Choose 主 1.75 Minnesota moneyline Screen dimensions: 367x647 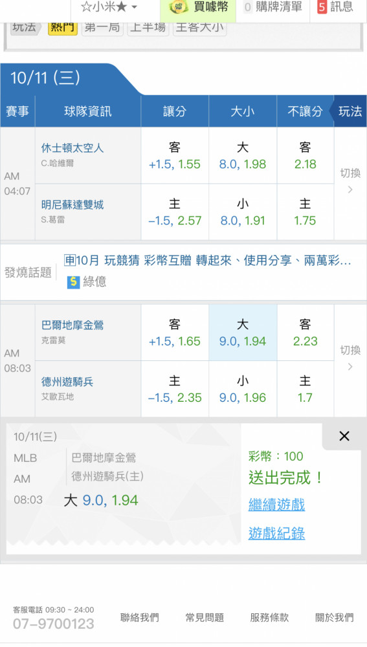[305, 212]
